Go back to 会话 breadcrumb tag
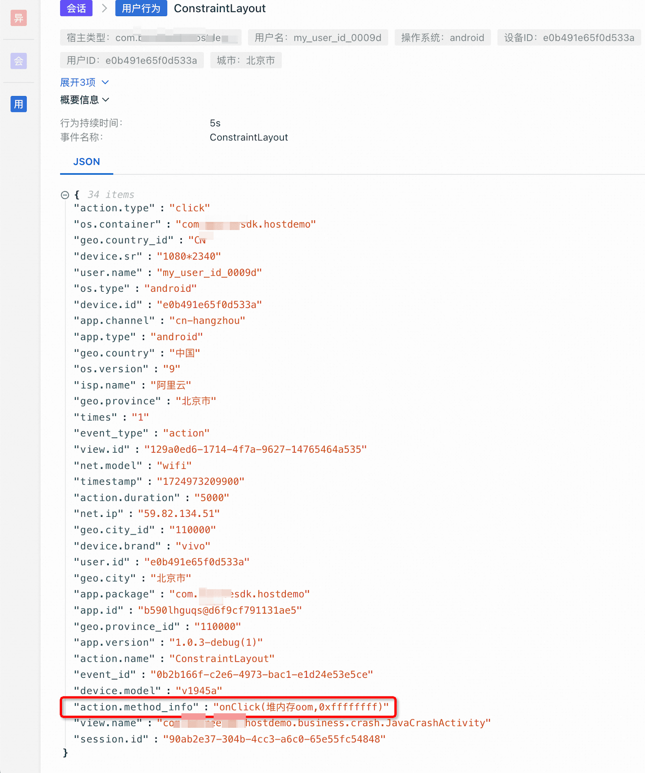This screenshot has height=773, width=645. (x=76, y=8)
